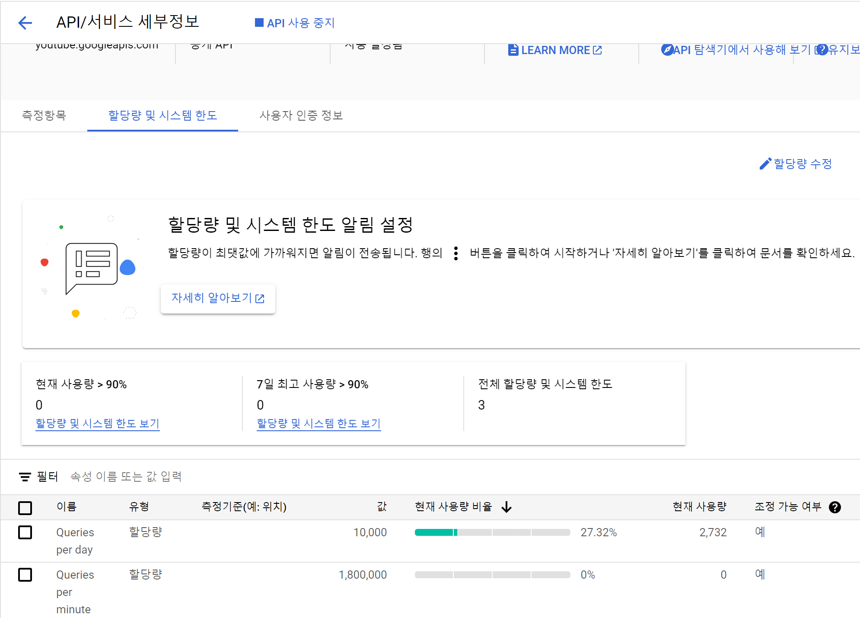Click the LEARN MORE document icon

pyautogui.click(x=513, y=50)
